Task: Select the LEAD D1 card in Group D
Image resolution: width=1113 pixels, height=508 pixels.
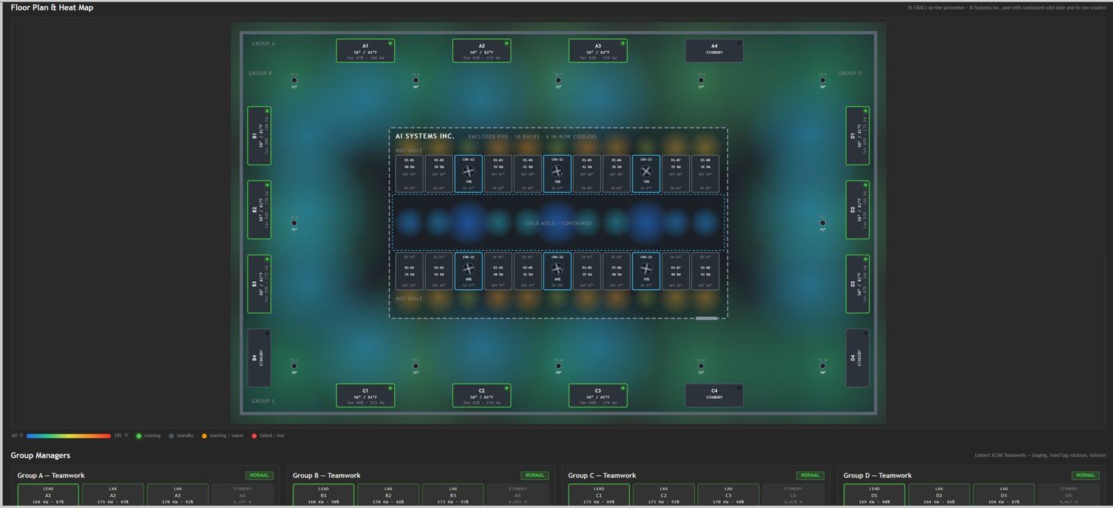Action: (x=874, y=495)
